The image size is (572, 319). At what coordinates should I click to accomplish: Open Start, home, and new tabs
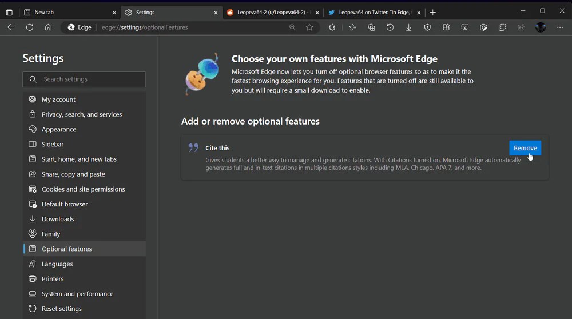[84, 159]
